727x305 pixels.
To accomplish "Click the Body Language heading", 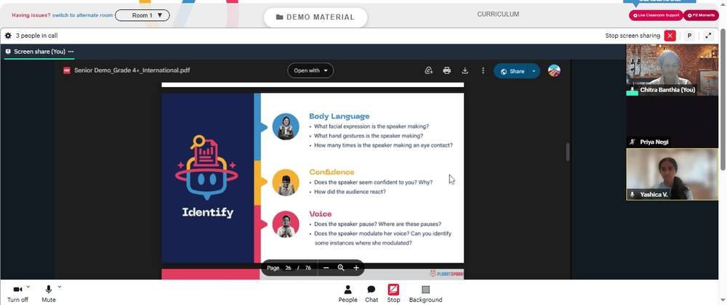I will (340, 116).
